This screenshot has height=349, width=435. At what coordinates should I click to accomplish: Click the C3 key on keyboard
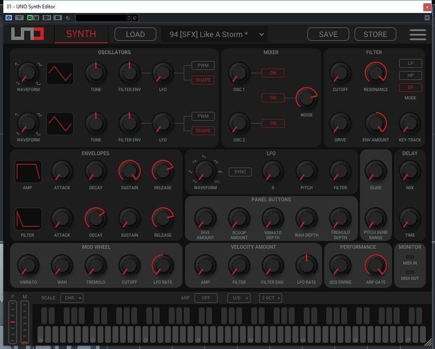point(198,334)
